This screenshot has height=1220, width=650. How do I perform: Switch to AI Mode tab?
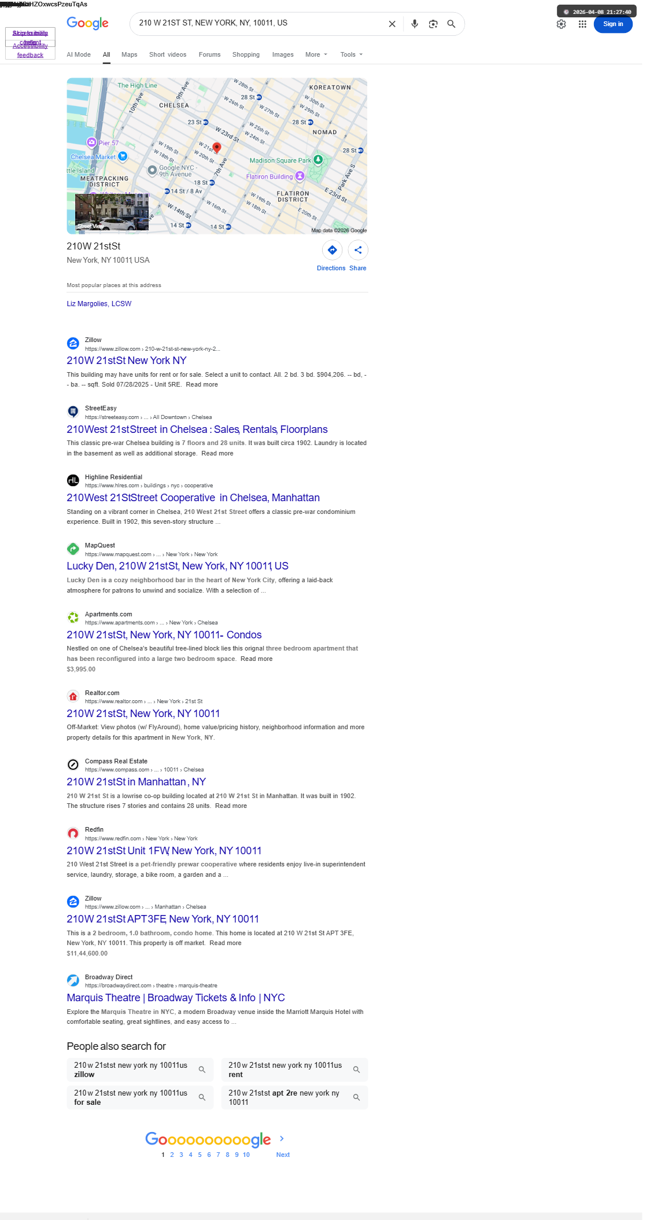point(79,54)
